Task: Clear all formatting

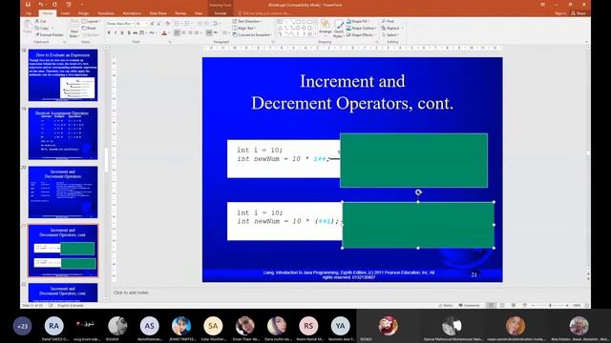Action: (x=168, y=24)
